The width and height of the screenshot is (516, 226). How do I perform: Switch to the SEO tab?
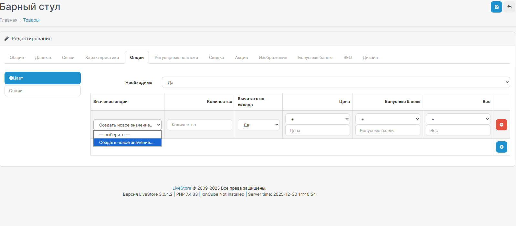tap(347, 58)
